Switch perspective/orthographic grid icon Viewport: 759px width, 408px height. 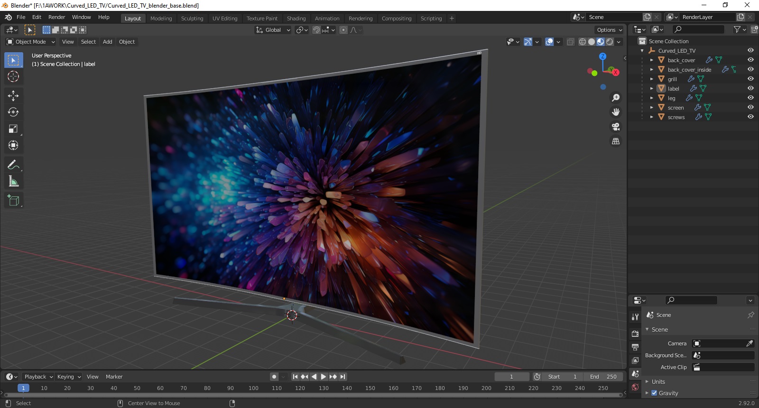pos(616,141)
